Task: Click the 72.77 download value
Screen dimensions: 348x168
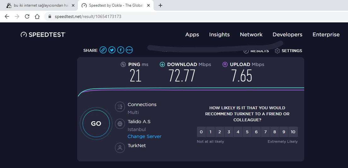Action: (182, 75)
